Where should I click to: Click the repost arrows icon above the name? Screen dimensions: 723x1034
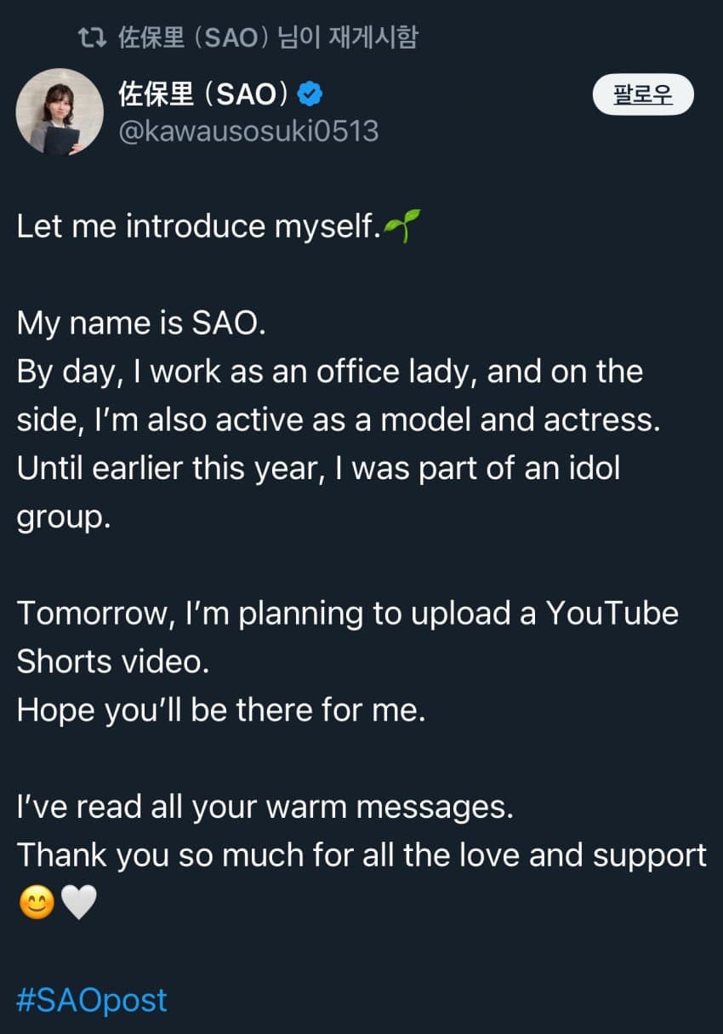pyautogui.click(x=91, y=37)
